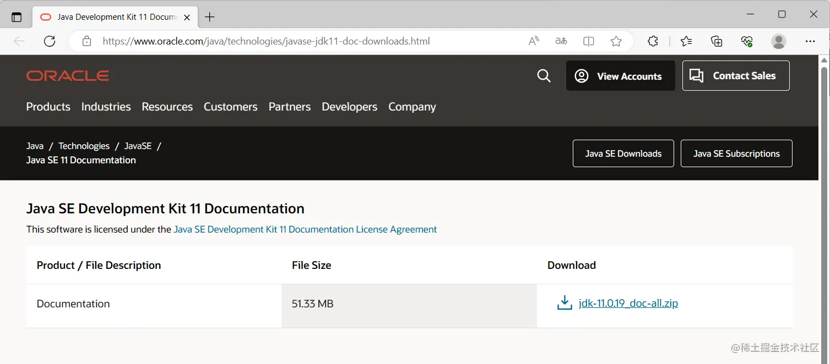Open Java SE Downloads button
Screen dimensions: 830x364
(623, 153)
